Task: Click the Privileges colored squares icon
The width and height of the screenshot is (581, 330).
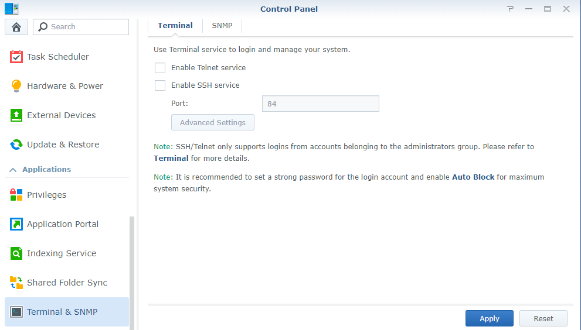Action: 16,195
